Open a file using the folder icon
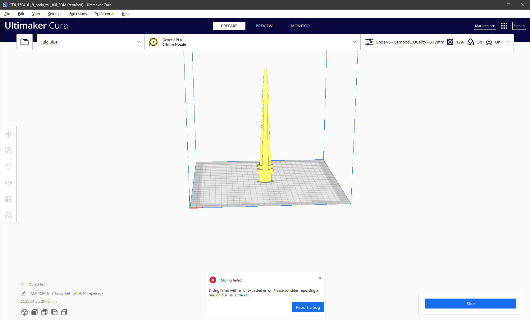 tap(24, 42)
